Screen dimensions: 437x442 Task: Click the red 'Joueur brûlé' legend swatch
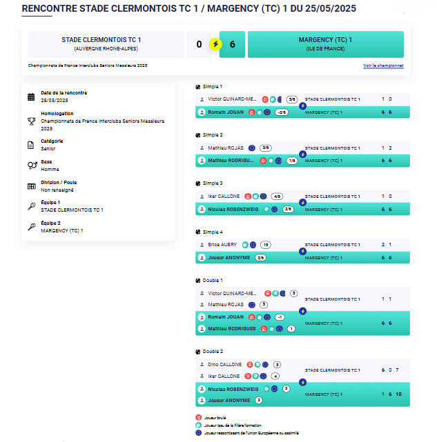tap(199, 418)
